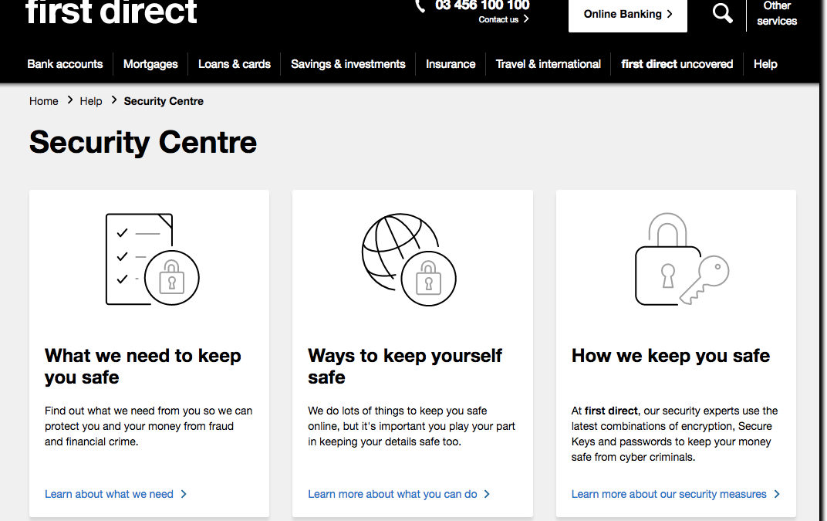Click Learn about what we need link

coord(109,494)
